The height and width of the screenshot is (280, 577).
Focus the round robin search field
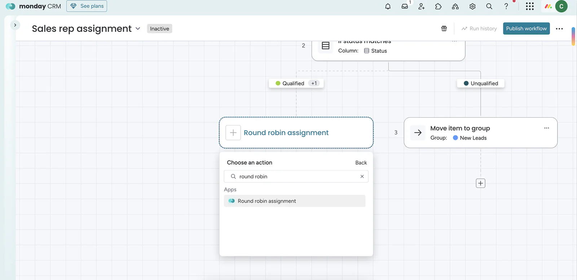click(x=296, y=176)
